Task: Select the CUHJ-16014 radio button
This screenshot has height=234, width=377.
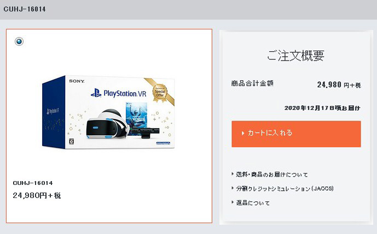Action: tap(19, 41)
